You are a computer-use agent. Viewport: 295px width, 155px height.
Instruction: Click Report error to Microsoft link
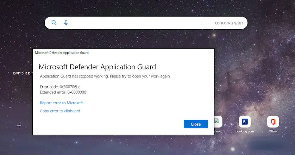61,103
